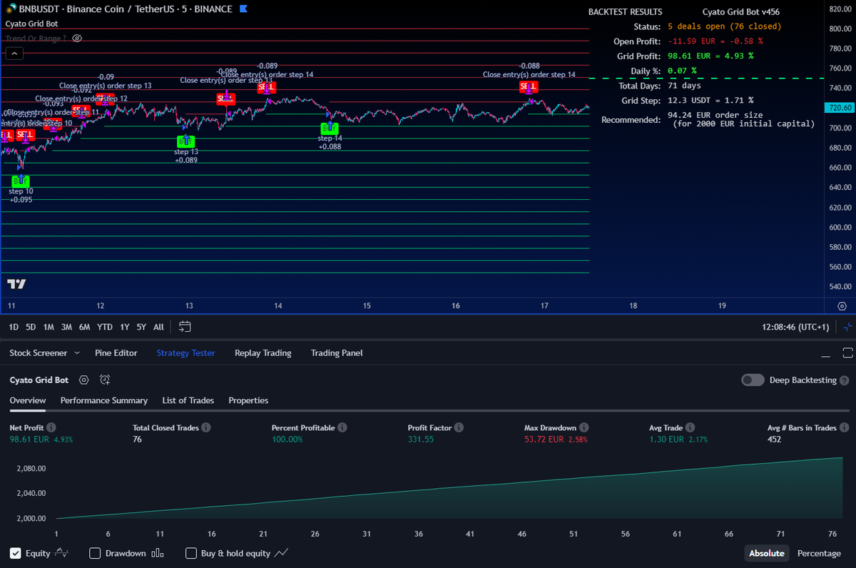Show info for Max Drawdown
The height and width of the screenshot is (568, 856).
pyautogui.click(x=584, y=427)
